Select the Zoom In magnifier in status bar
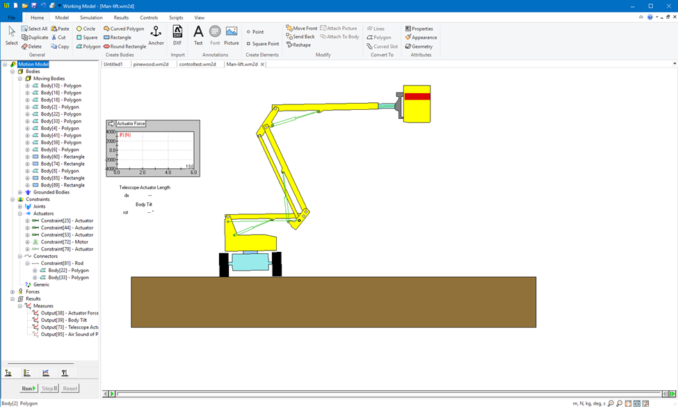Screen dimensions: 678x407 point(611,403)
